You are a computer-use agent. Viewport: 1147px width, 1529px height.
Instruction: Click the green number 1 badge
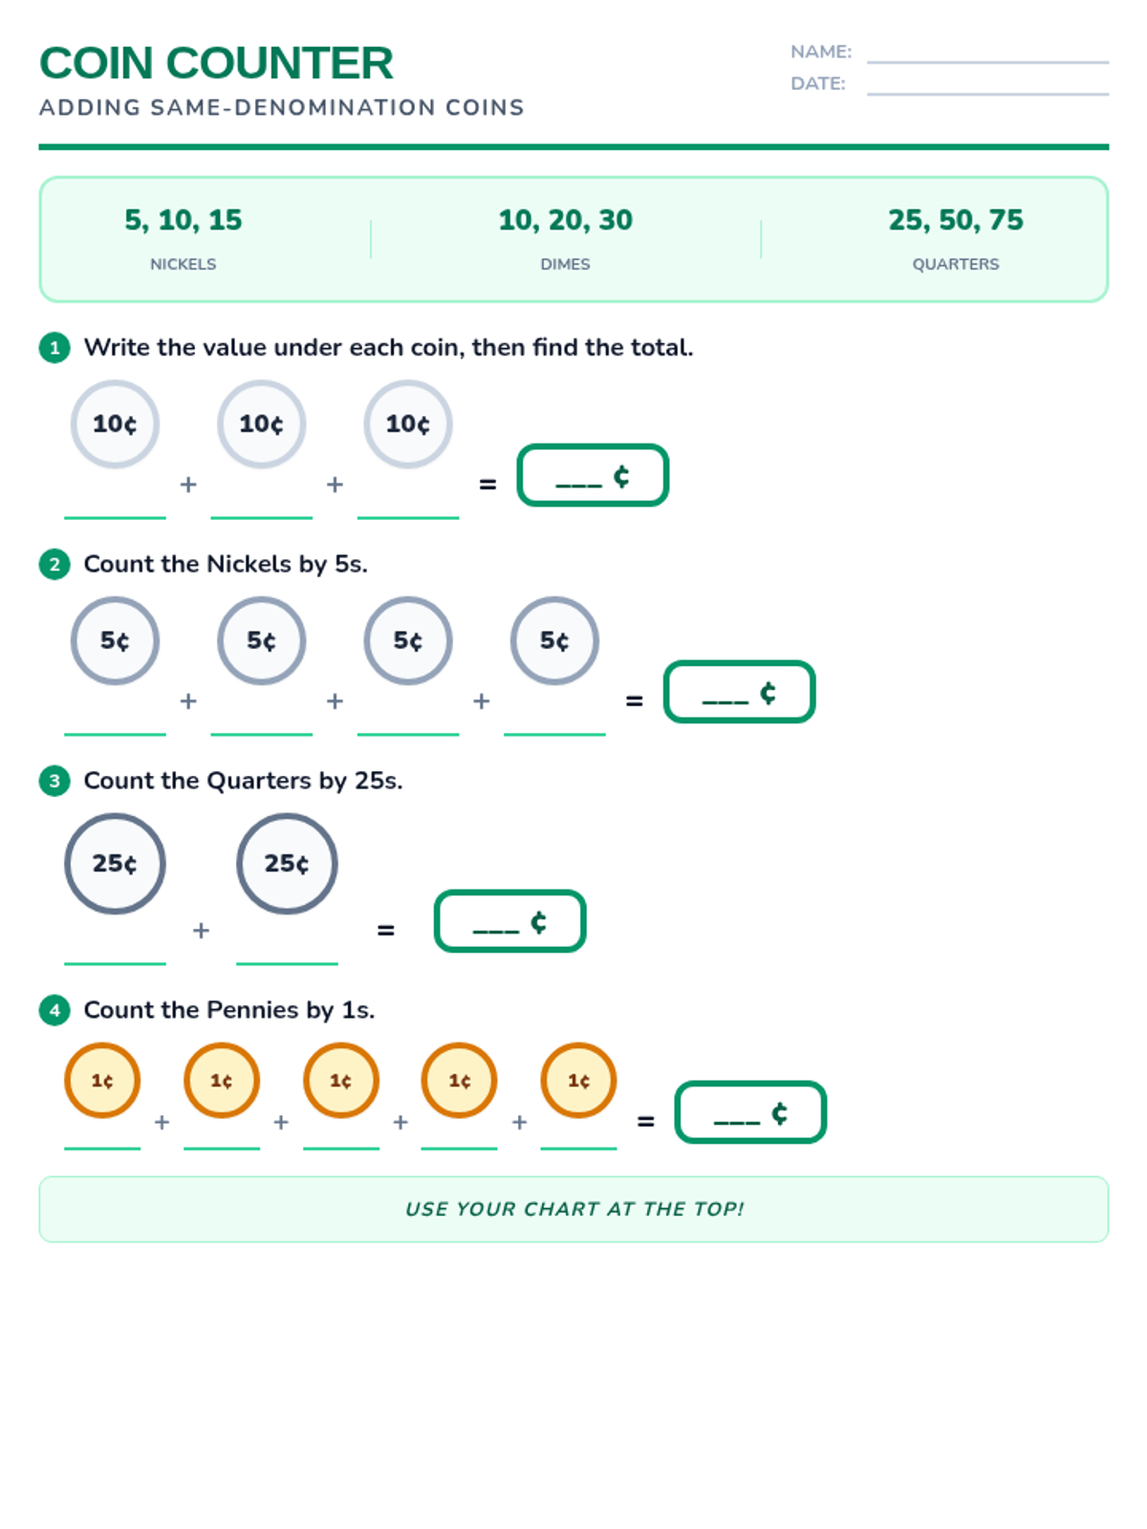pos(54,348)
